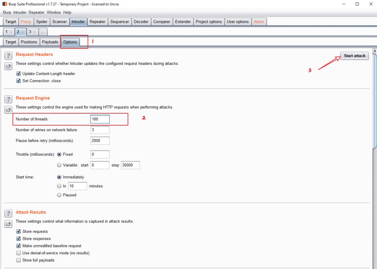Switch to the main Repeater tab
Viewport: 377px width, 269px height.
click(97, 22)
